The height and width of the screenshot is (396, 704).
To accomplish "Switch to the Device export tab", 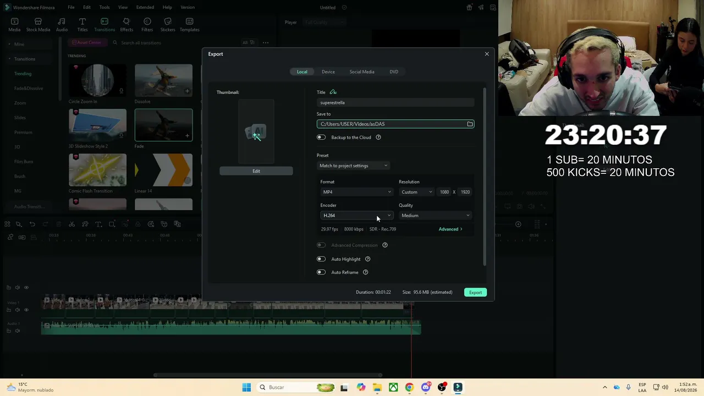I will coord(328,71).
